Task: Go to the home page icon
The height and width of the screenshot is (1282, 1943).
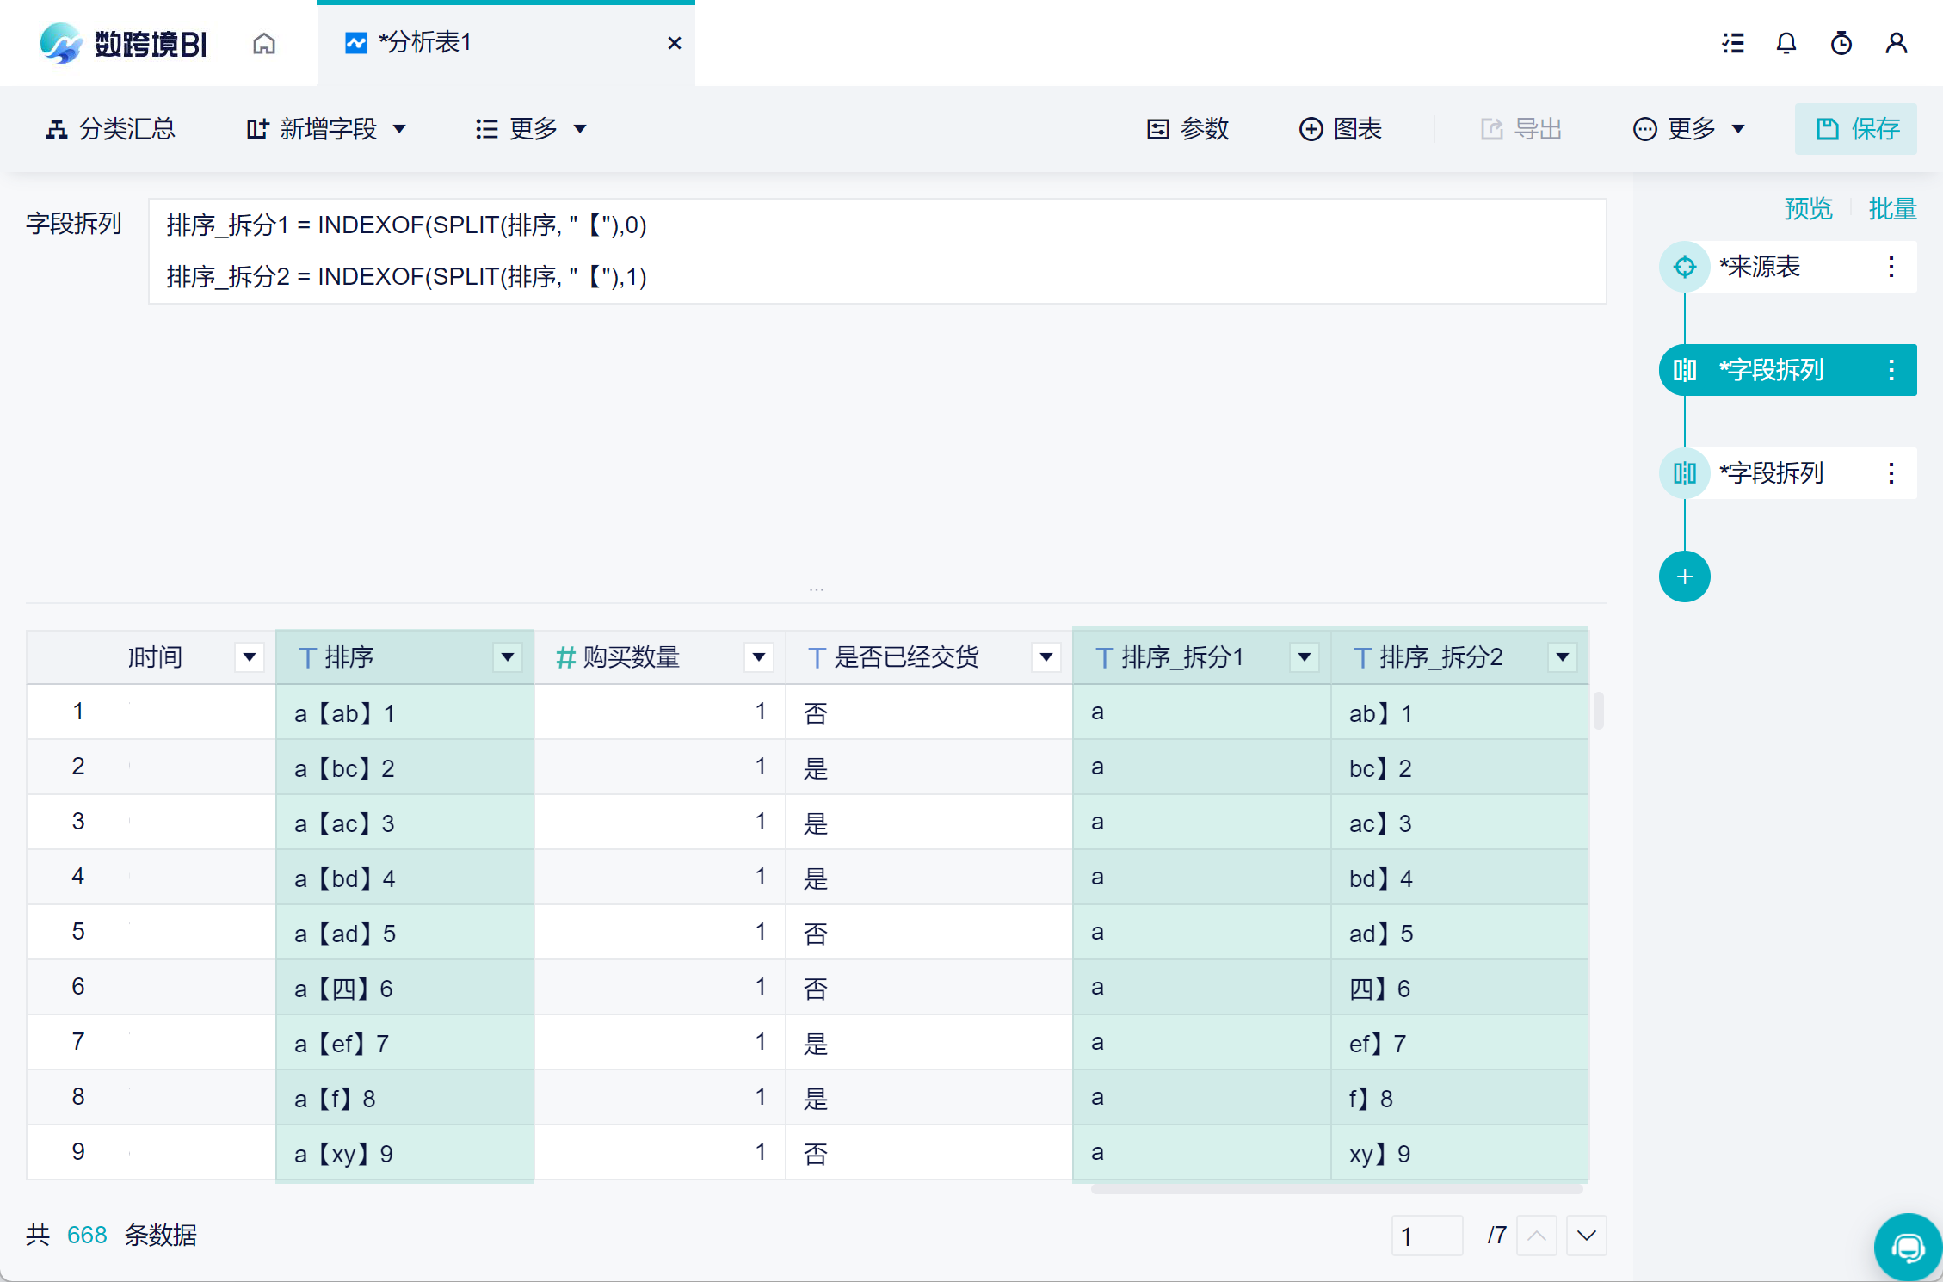Action: (264, 43)
